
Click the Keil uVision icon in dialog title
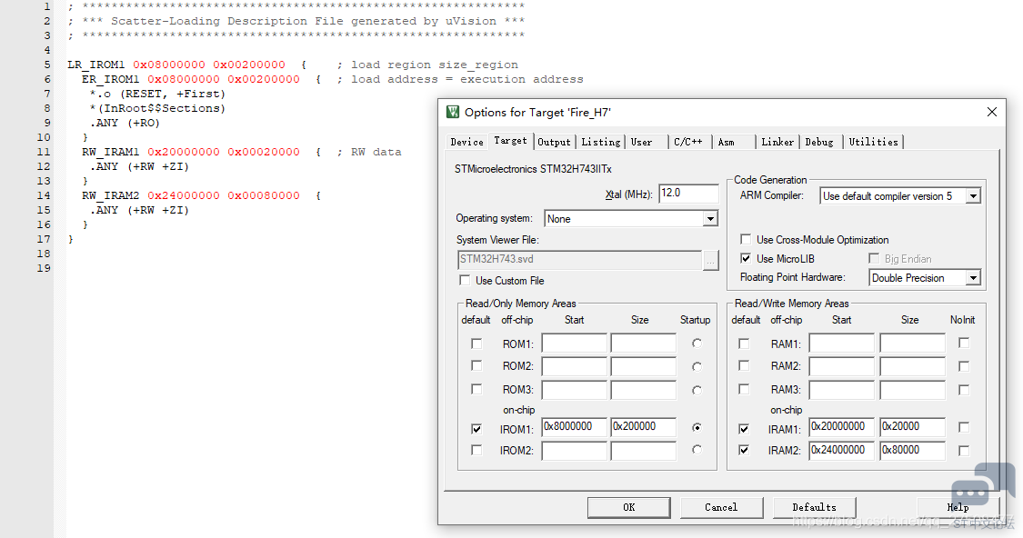click(x=453, y=112)
